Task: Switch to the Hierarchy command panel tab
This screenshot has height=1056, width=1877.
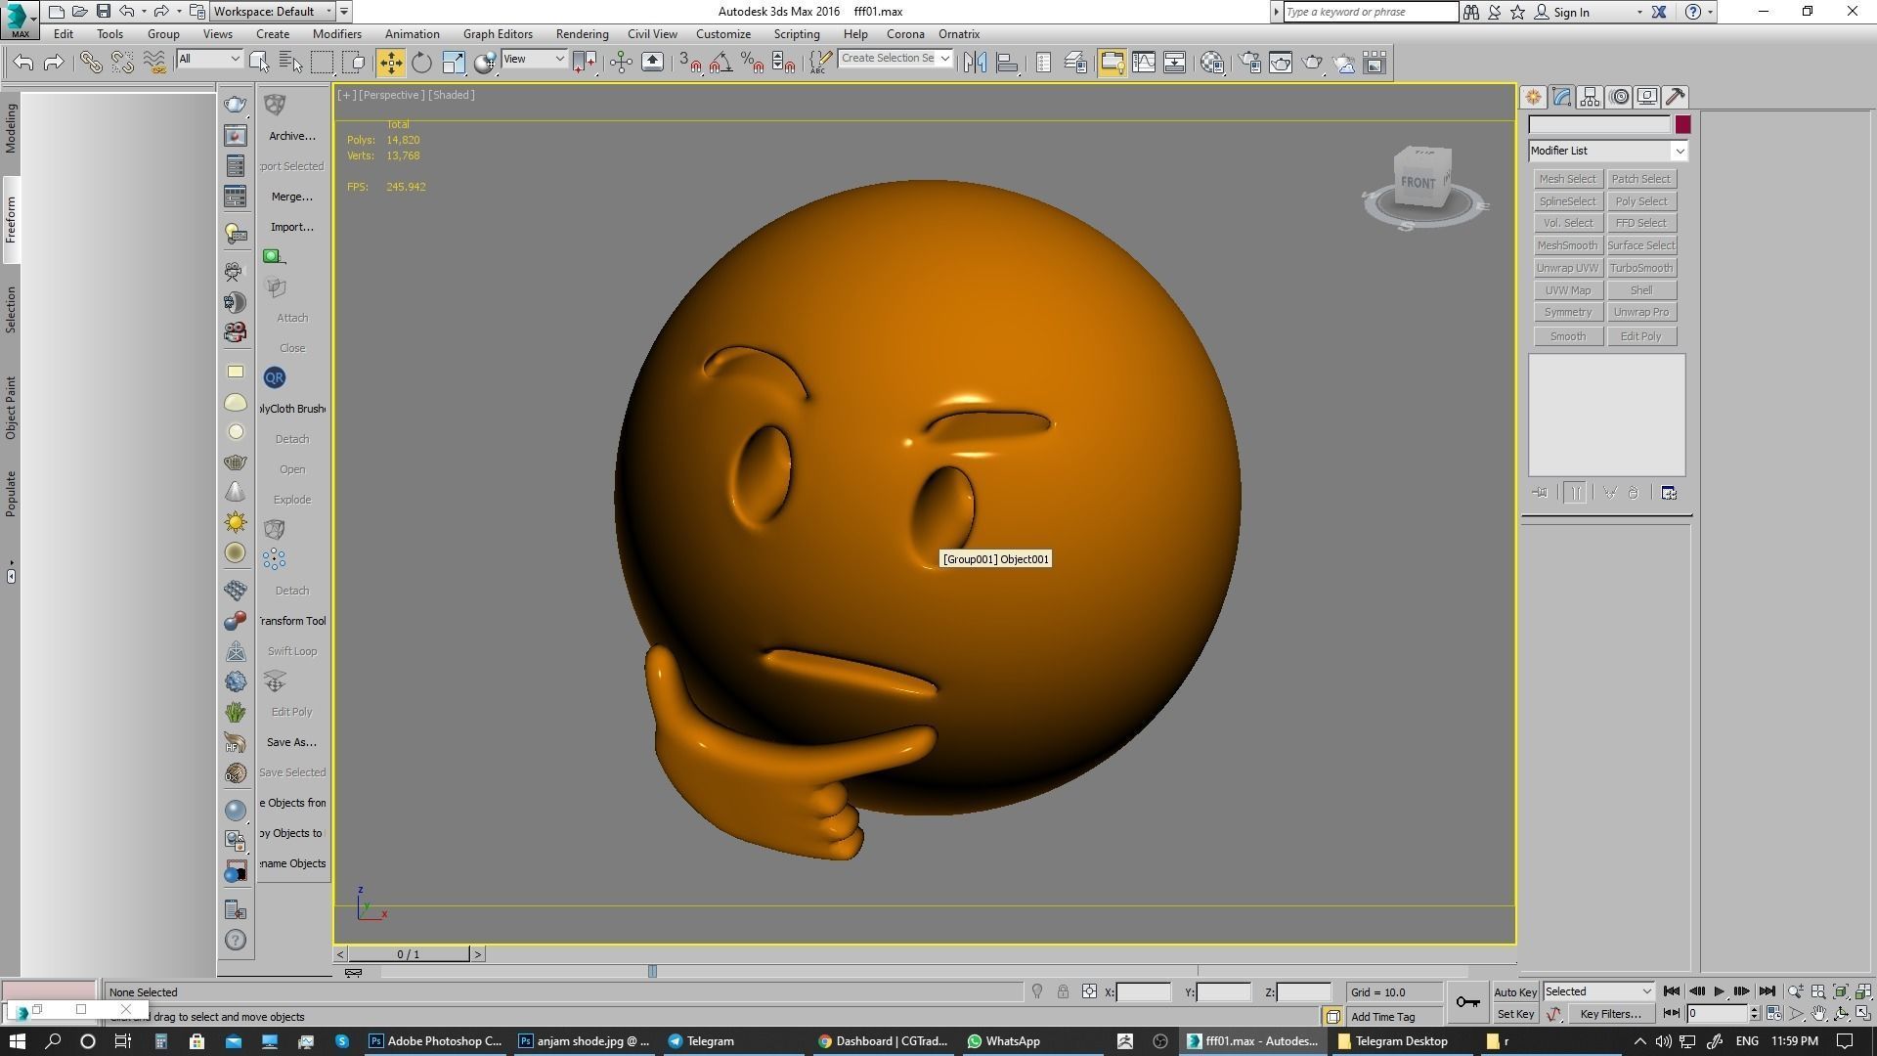Action: tap(1590, 97)
